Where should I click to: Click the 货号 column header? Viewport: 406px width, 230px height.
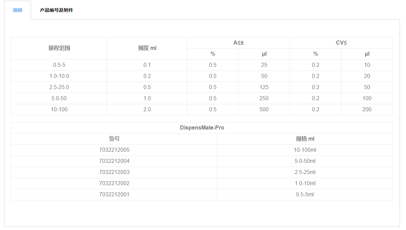pos(114,139)
